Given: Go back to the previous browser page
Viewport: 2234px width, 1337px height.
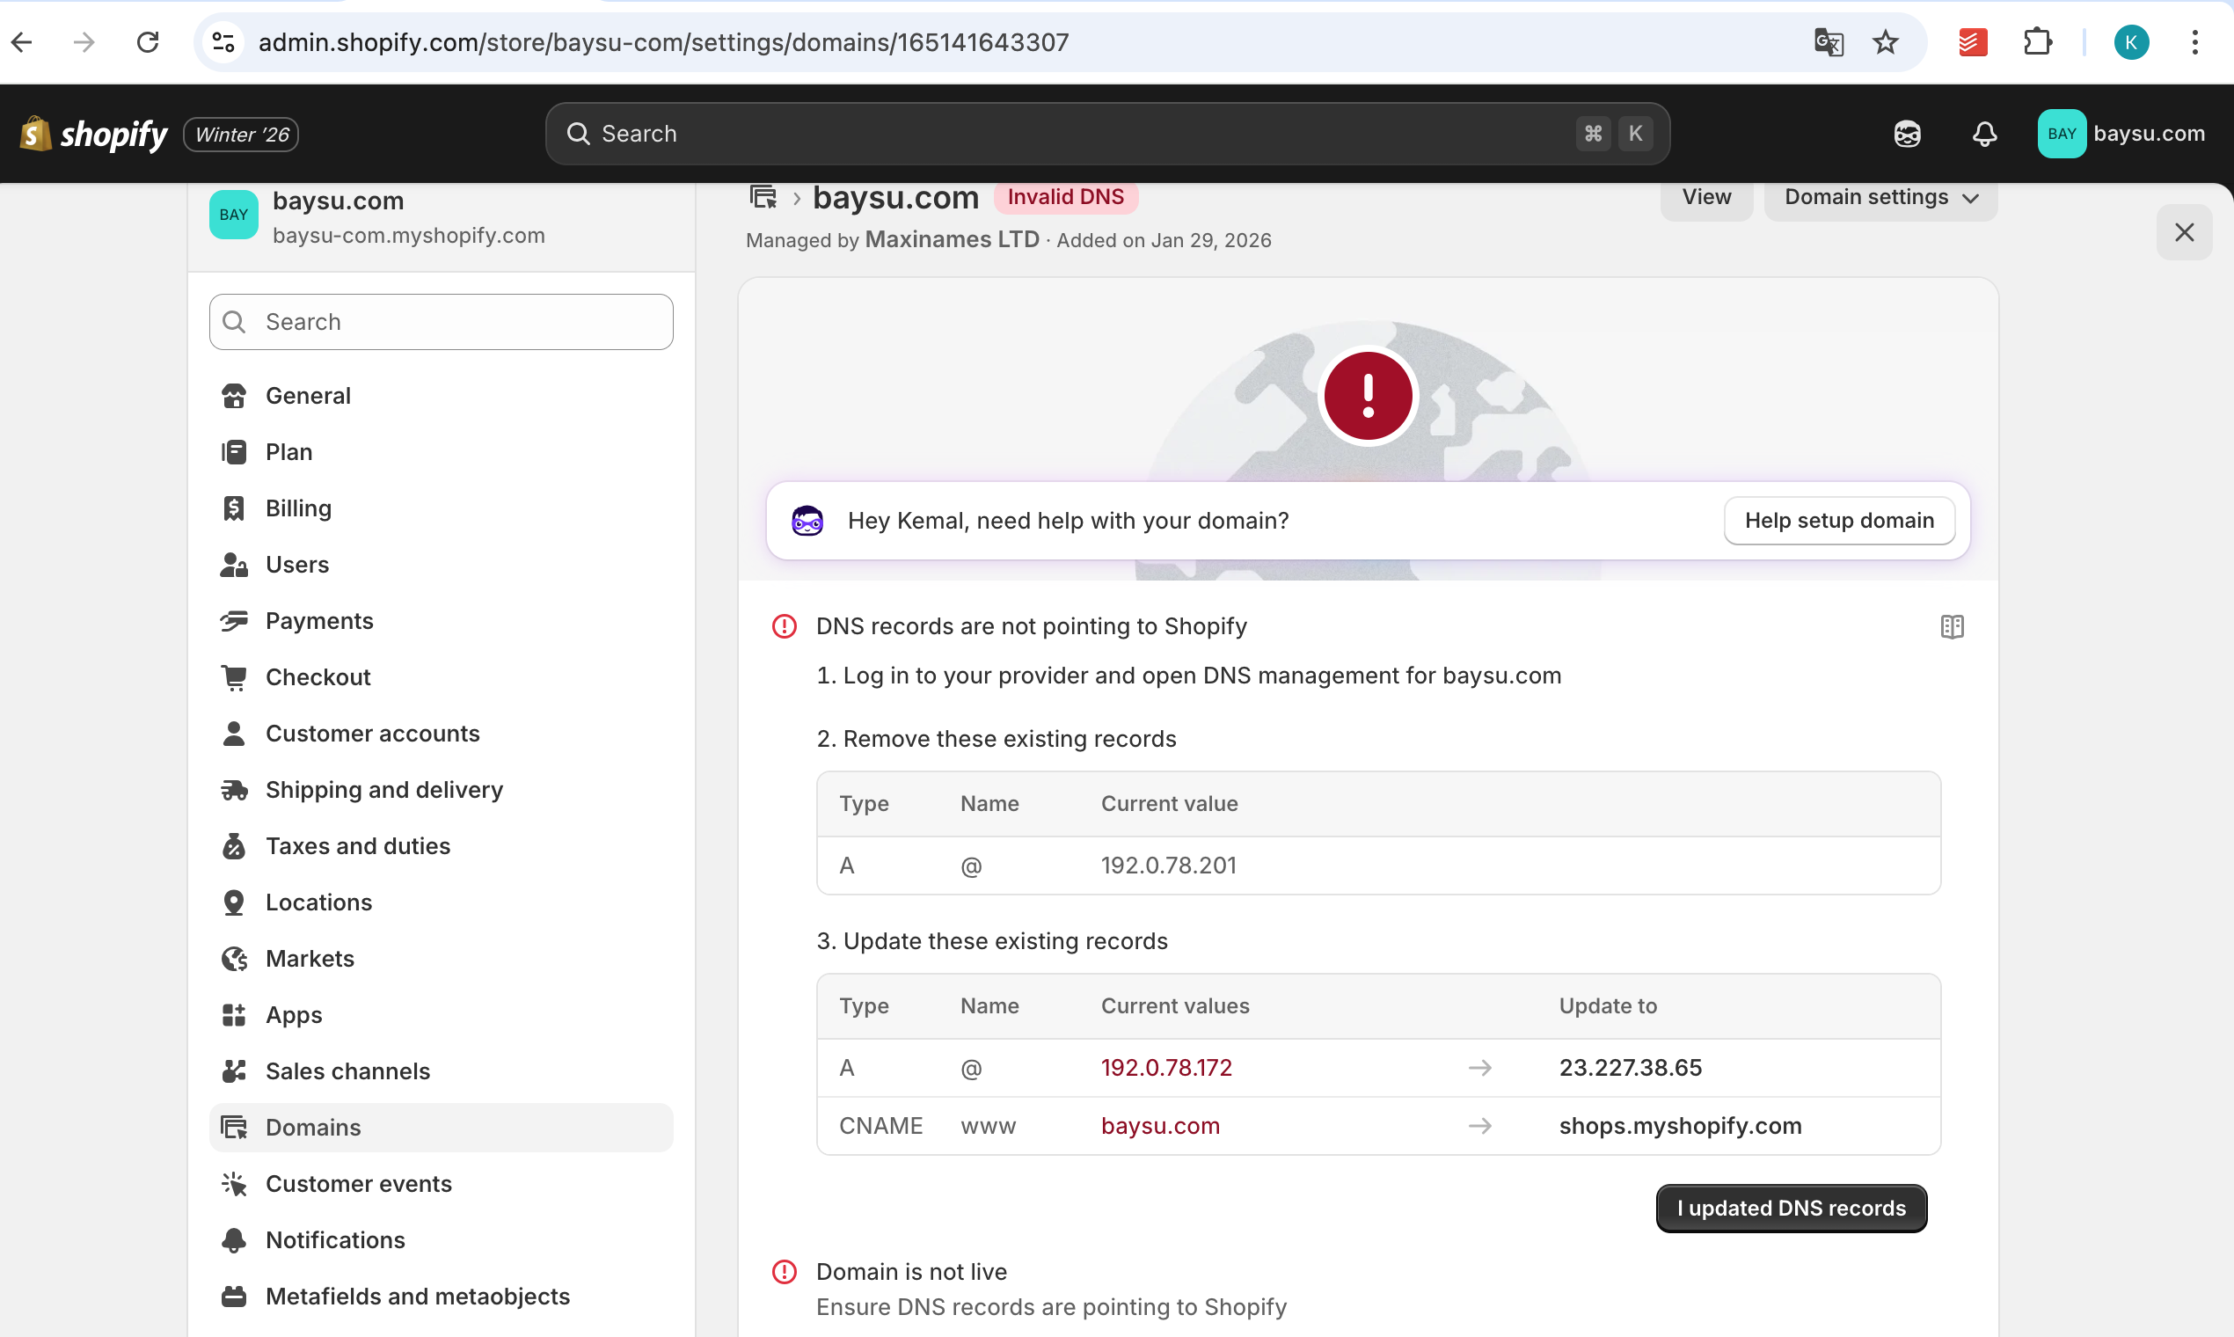Looking at the screenshot, I should tap(23, 42).
